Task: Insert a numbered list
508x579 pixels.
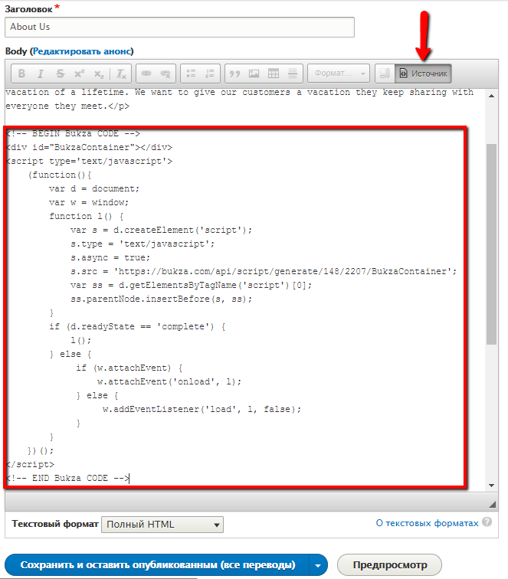Action: 210,74
